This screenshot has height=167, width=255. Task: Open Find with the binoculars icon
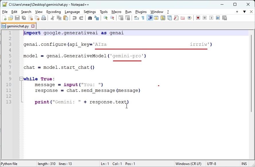(x=90, y=18)
